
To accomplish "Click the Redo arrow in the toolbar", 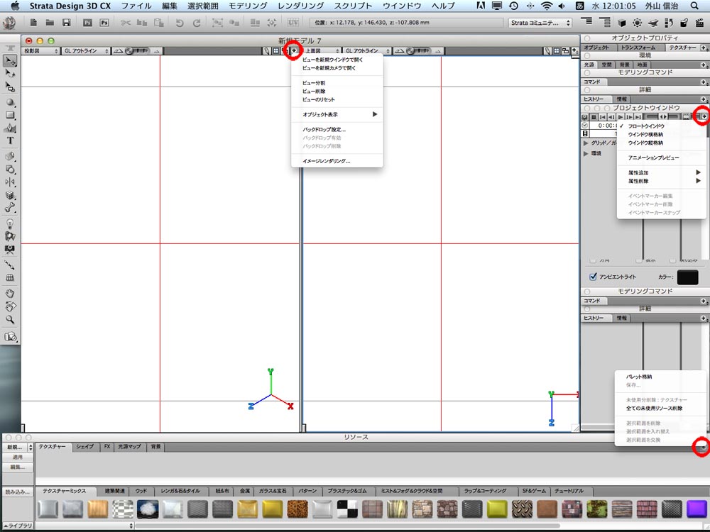I will tap(197, 23).
